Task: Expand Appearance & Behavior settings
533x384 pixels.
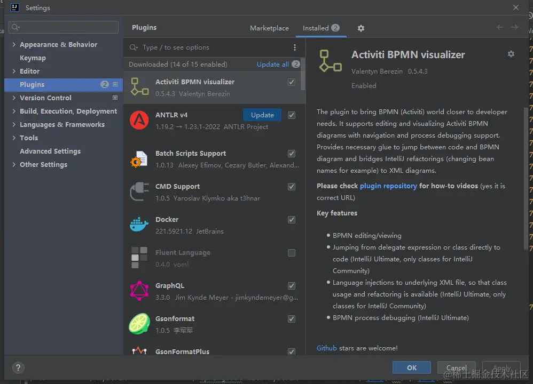Action: [14, 44]
